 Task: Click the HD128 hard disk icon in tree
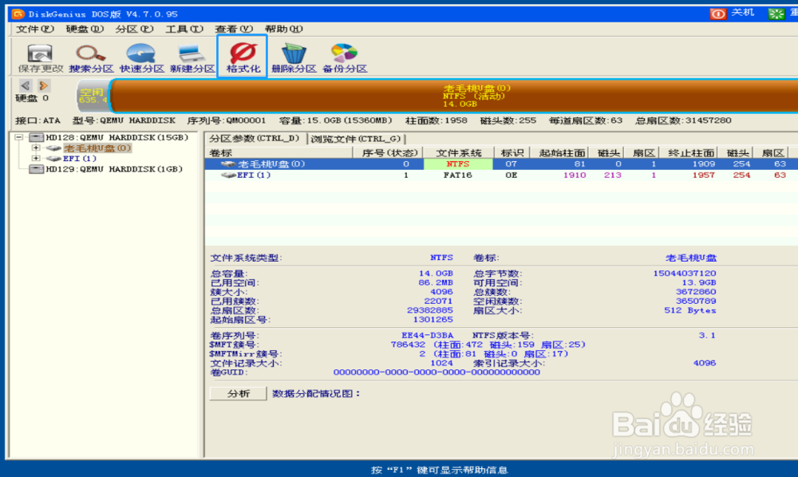tap(36, 137)
